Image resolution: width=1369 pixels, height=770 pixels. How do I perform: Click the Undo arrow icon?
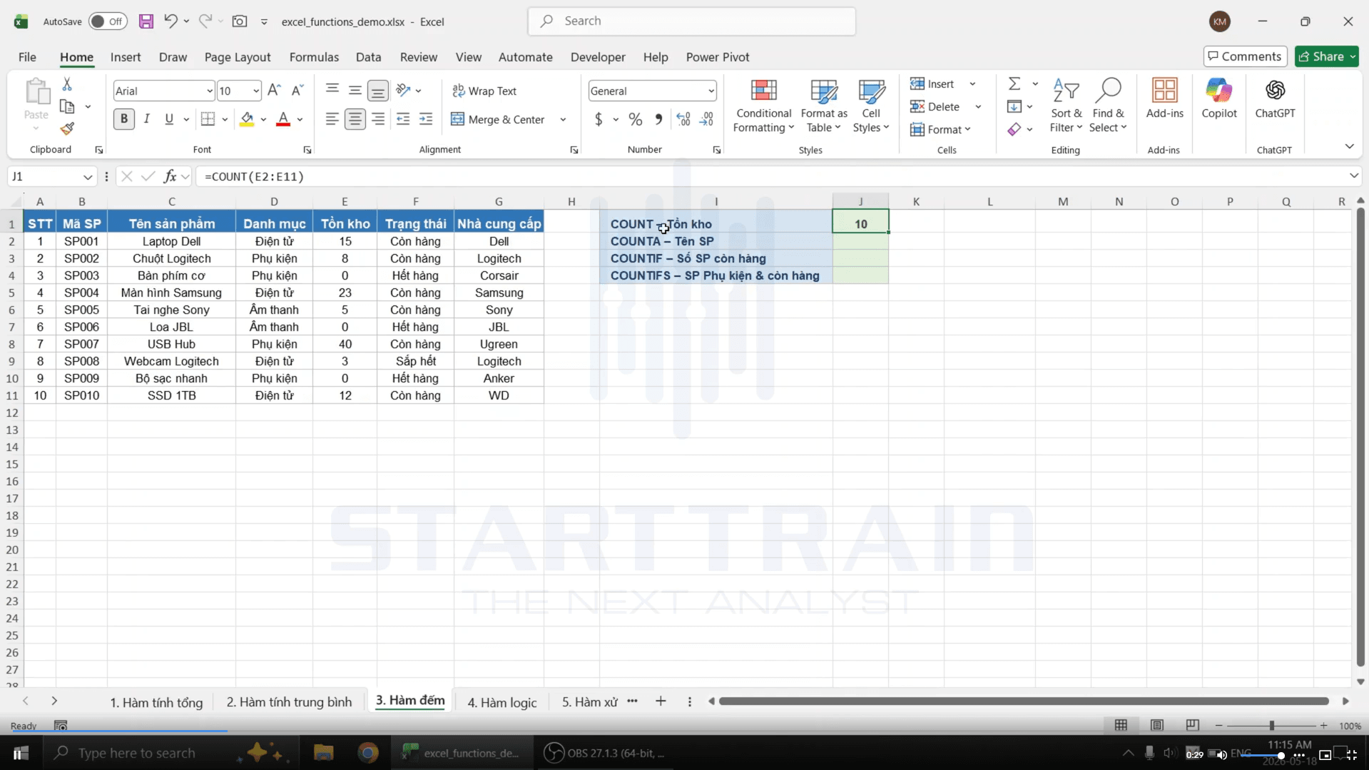pos(171,21)
